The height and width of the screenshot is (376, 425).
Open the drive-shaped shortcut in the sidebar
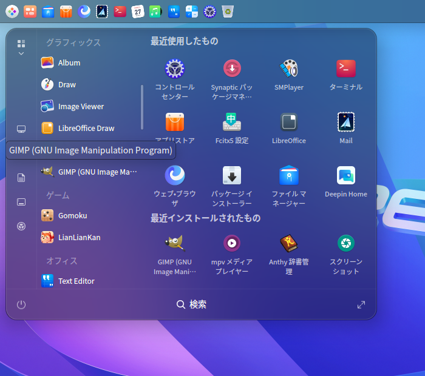[21, 202]
